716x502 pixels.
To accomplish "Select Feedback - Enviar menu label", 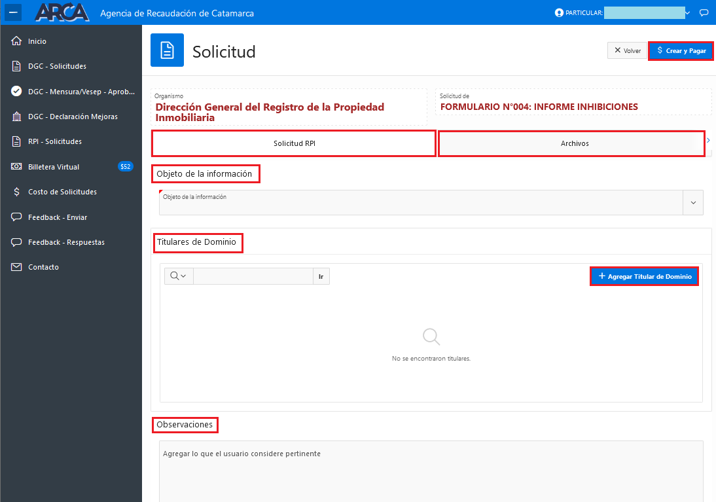I will (x=58, y=217).
